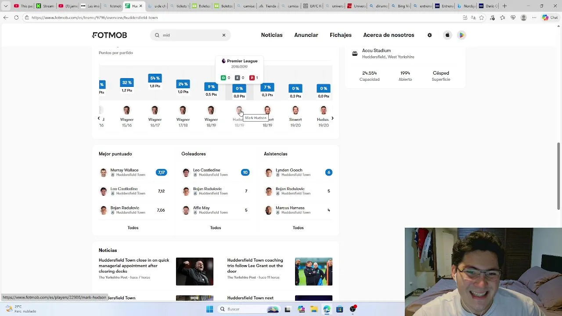Focus the search box containing 'mid'
This screenshot has height=316, width=562.
click(x=191, y=35)
